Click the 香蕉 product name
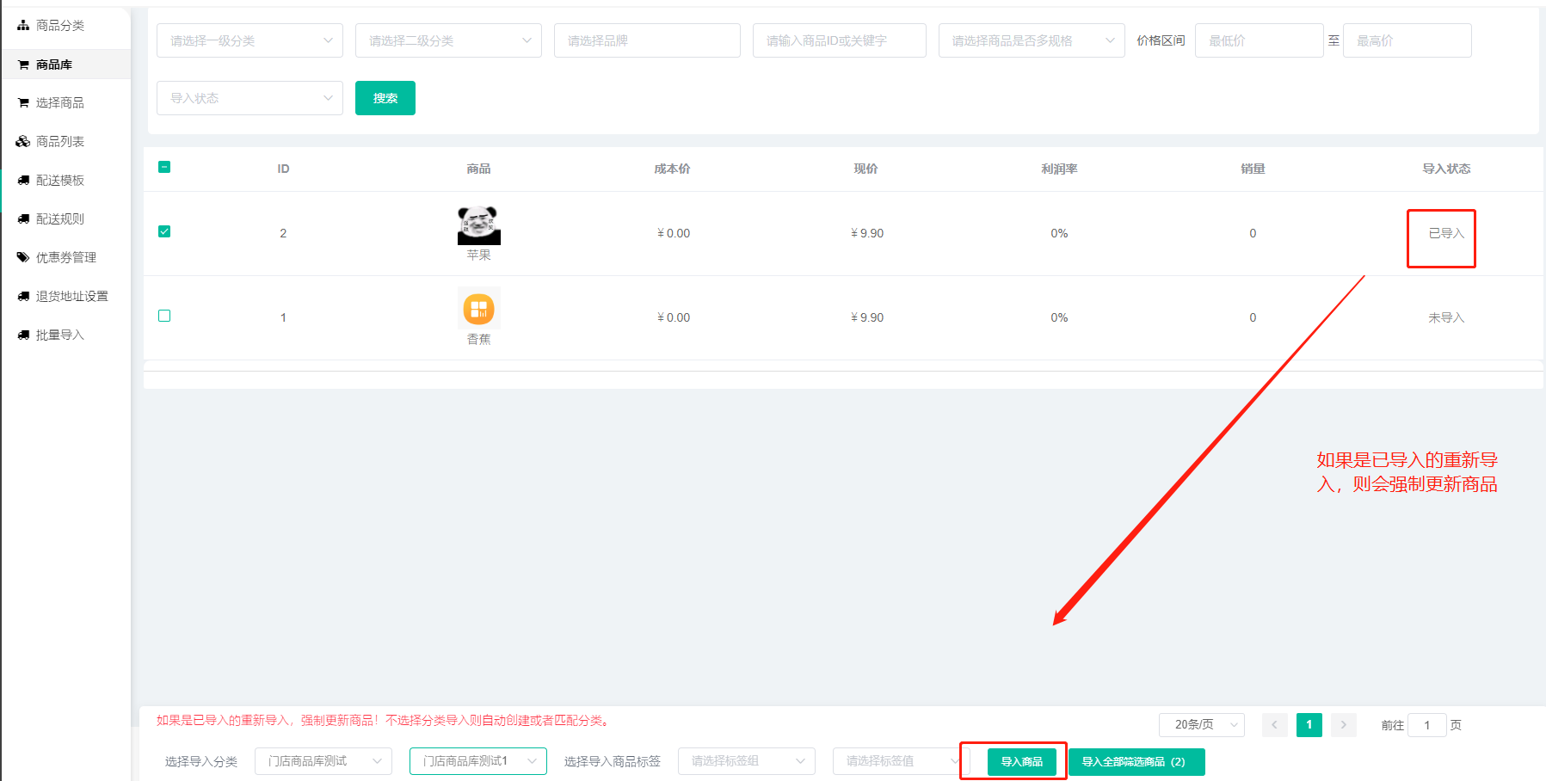 click(479, 339)
